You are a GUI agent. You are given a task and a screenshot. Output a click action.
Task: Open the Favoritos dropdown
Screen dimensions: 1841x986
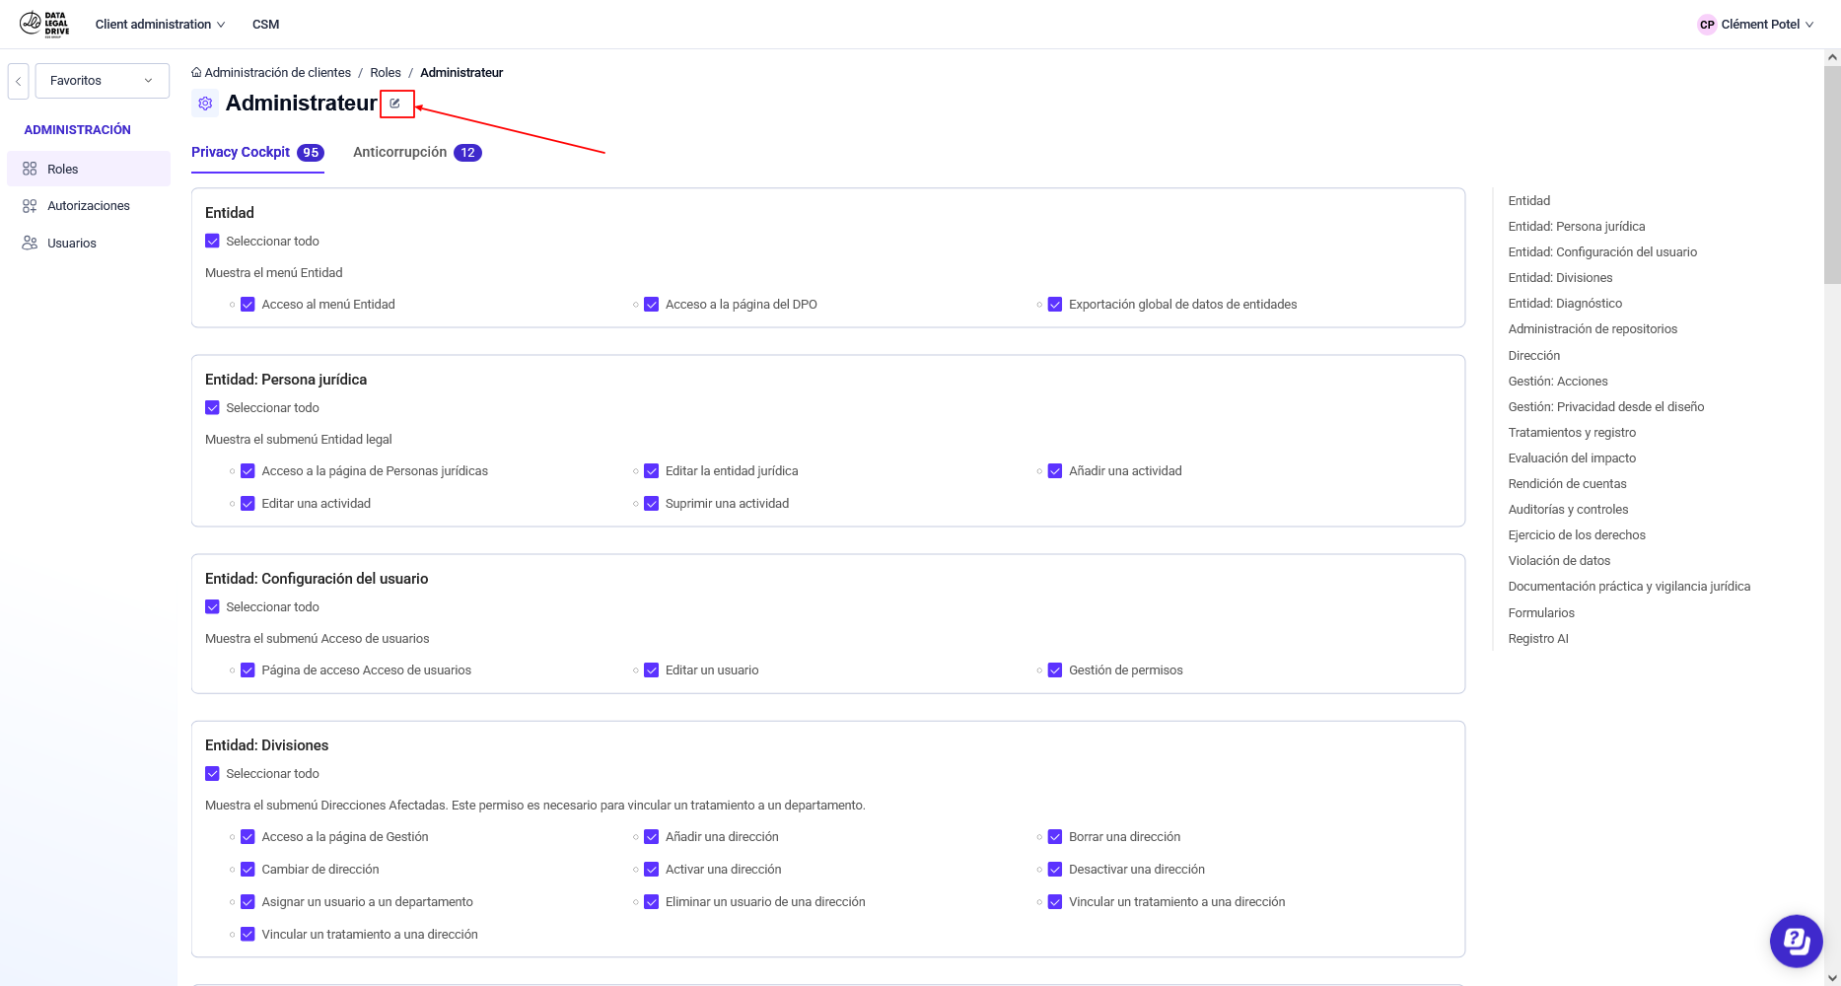(x=103, y=81)
